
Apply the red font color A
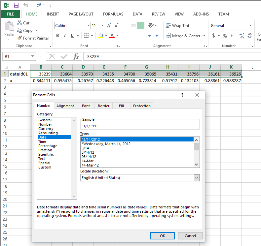112,36
